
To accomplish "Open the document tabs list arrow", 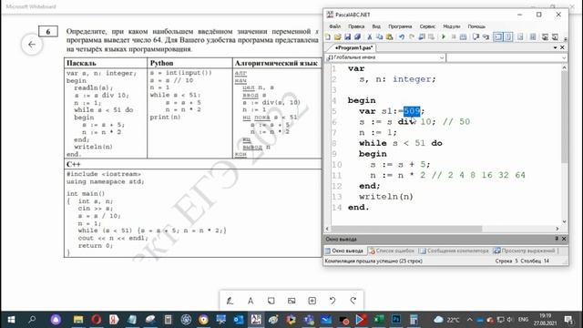I will coord(555,47).
